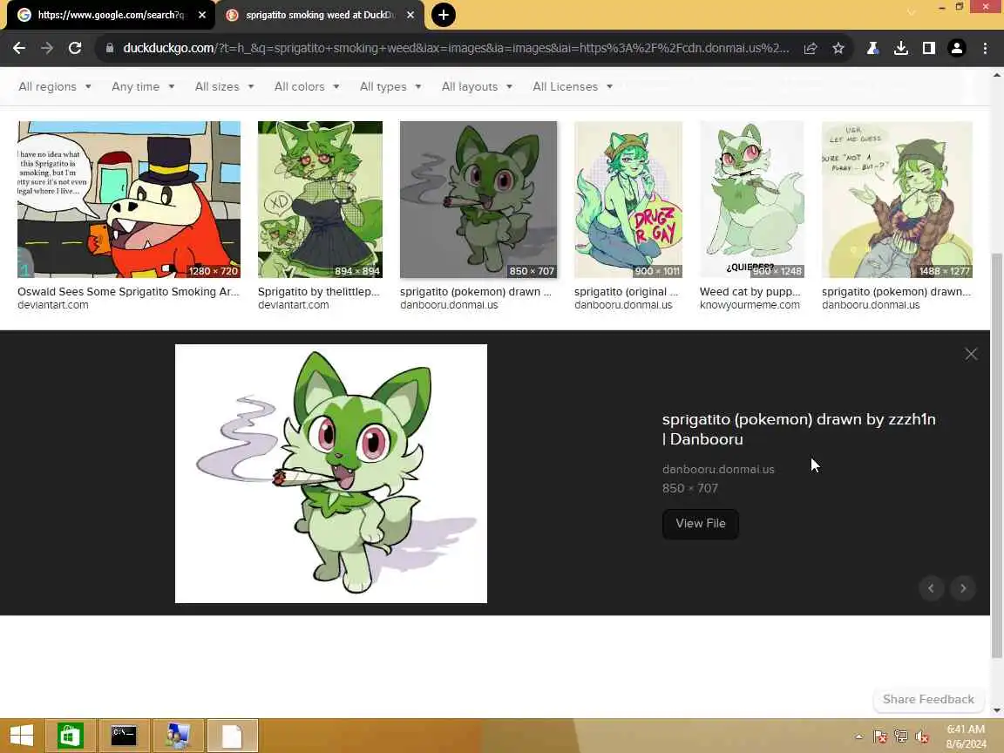
Task: Open the downloads icon in the toolbar
Action: [901, 48]
